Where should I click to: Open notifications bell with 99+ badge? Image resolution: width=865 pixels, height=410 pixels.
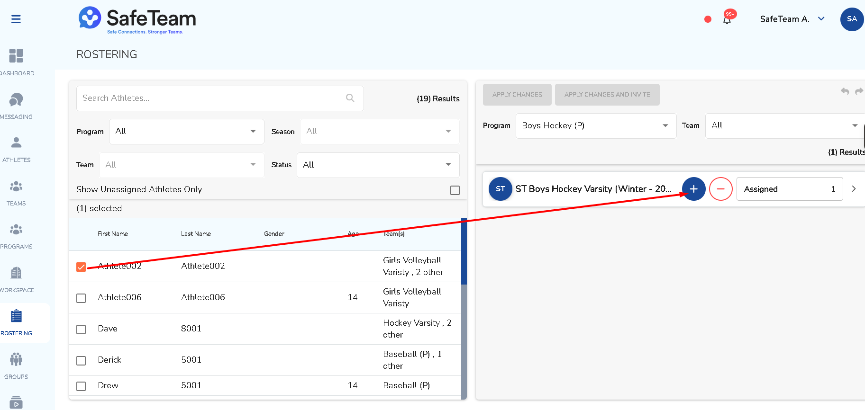click(x=727, y=19)
